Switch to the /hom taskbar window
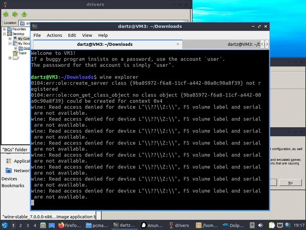 coord(207,225)
